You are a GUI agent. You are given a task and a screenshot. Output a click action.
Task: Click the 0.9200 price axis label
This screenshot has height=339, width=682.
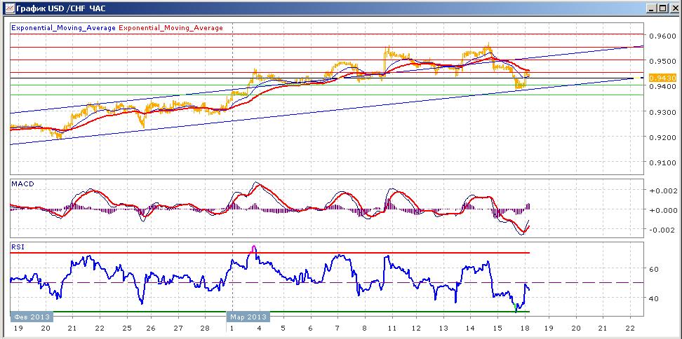click(x=661, y=137)
